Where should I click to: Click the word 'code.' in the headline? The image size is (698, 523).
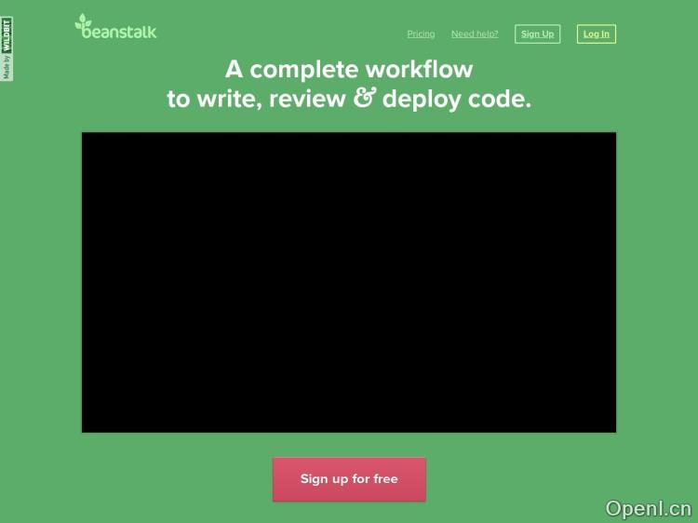point(500,100)
